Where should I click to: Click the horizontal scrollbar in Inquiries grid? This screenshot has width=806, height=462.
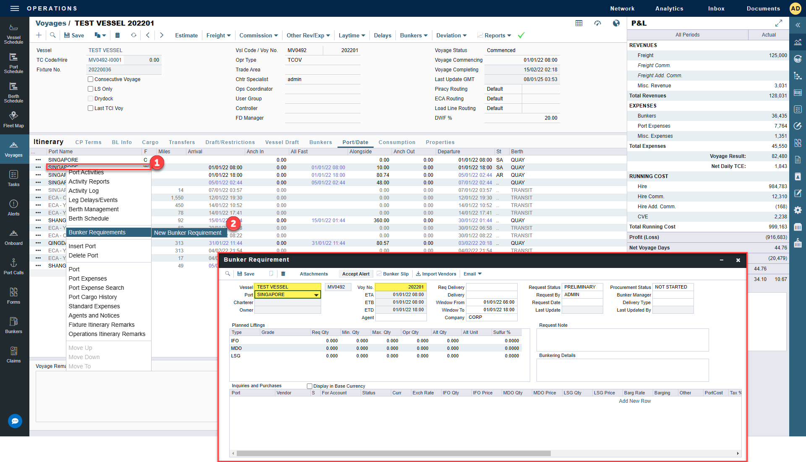coord(393,454)
